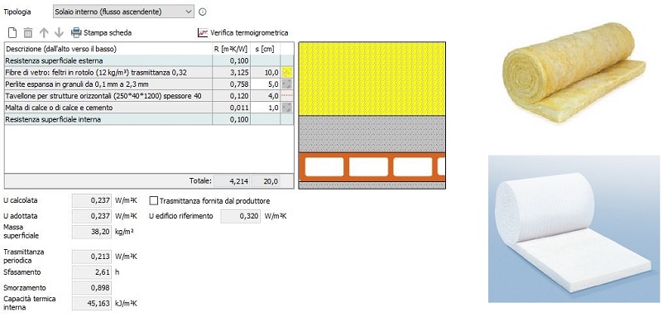Move layer up with the up arrow
The image size is (662, 317).
coord(44,33)
